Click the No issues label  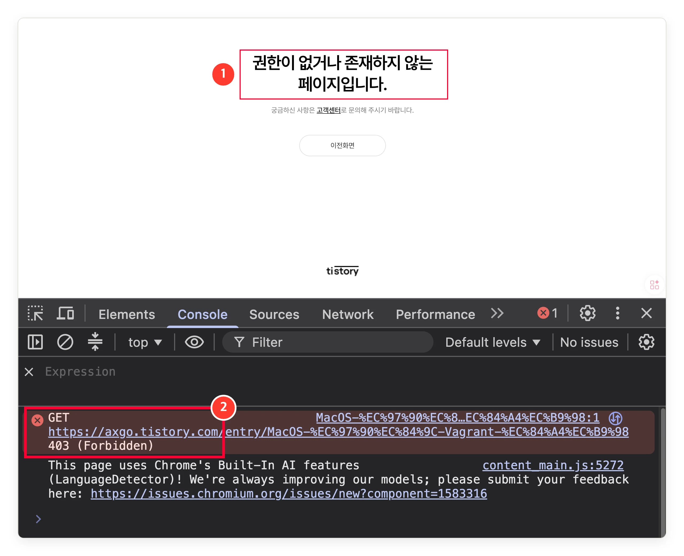(589, 342)
